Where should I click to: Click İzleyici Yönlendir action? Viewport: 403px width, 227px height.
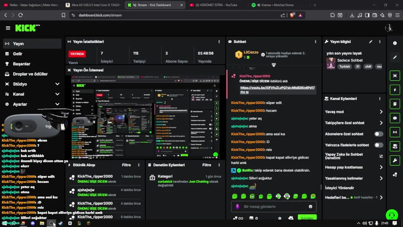point(339,188)
